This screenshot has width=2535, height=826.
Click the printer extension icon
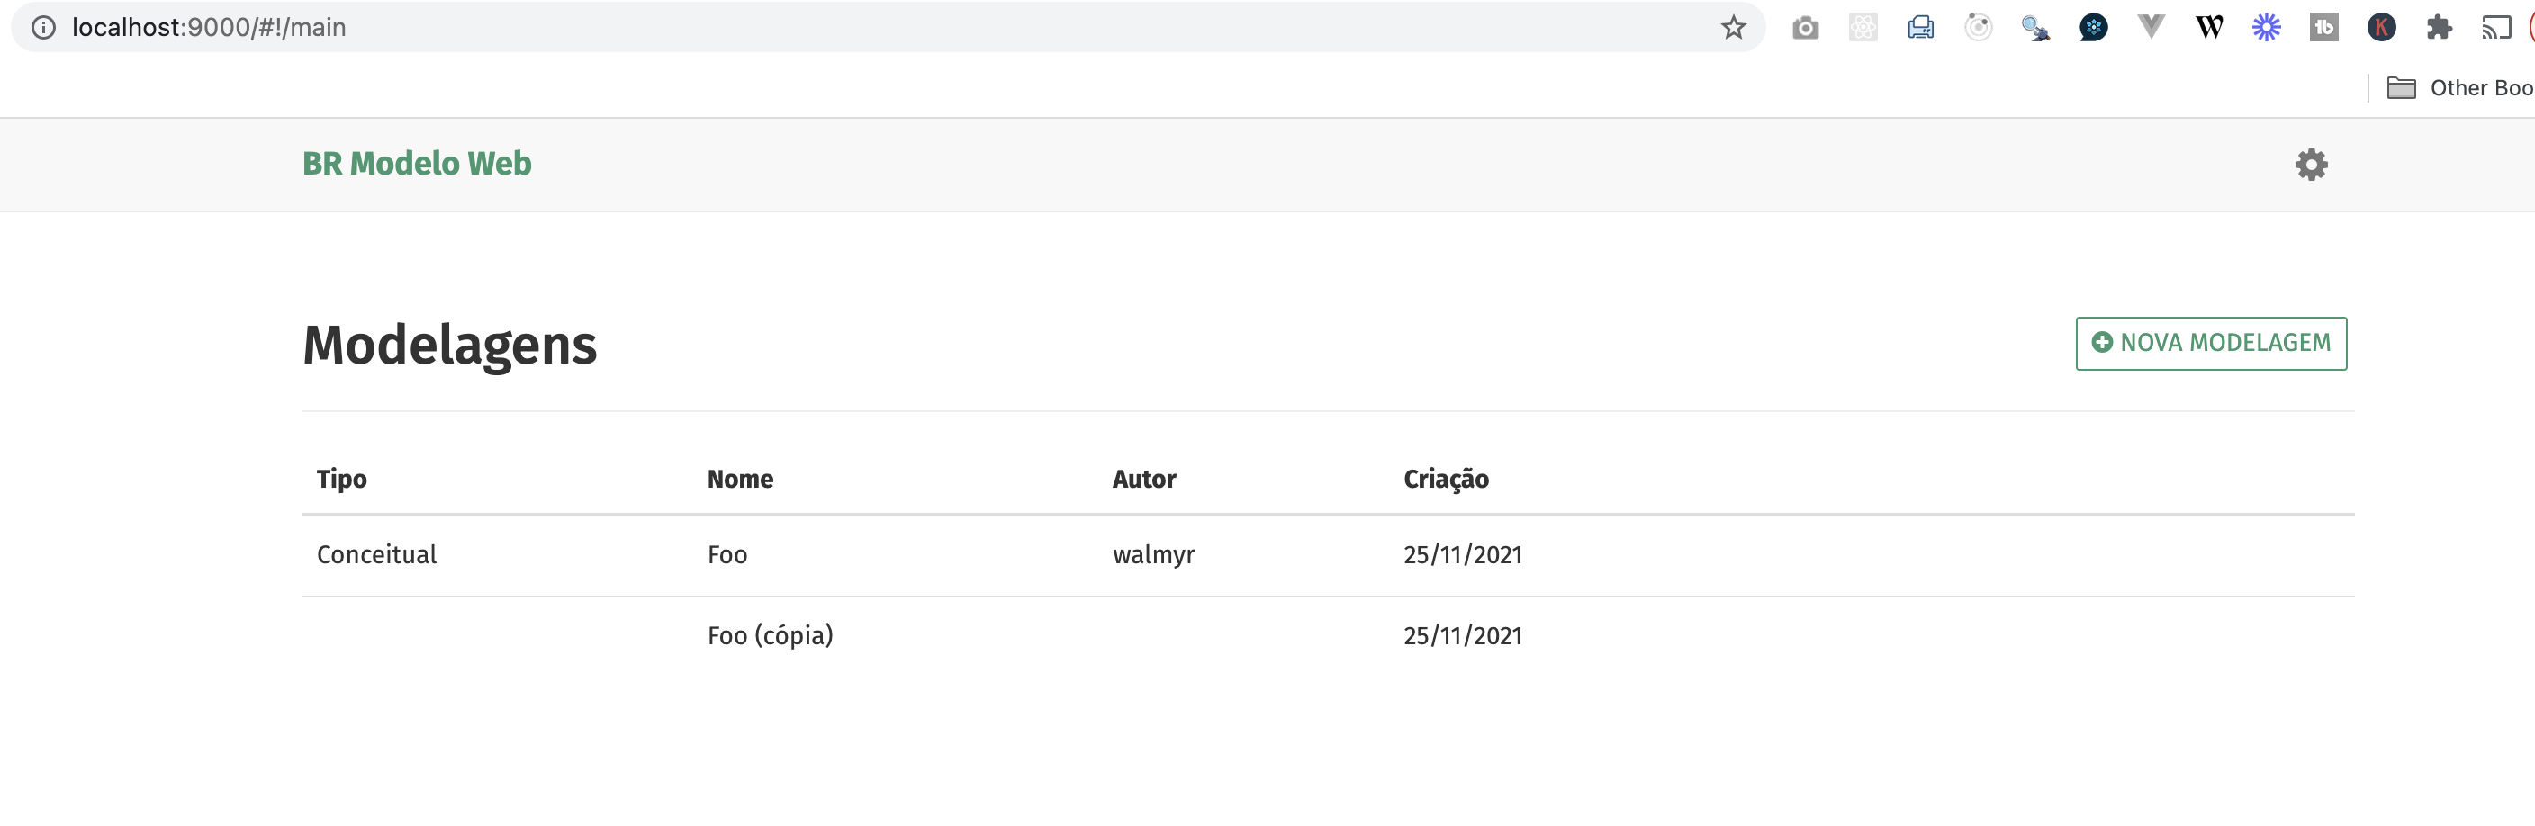pos(1920,27)
